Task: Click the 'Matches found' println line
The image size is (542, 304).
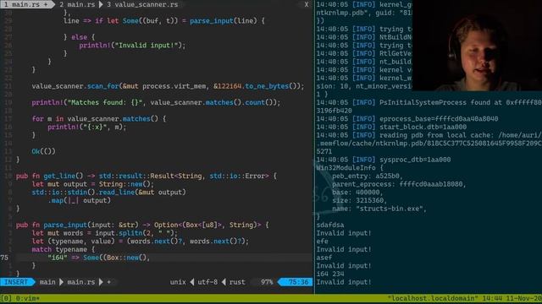Action: click(156, 102)
